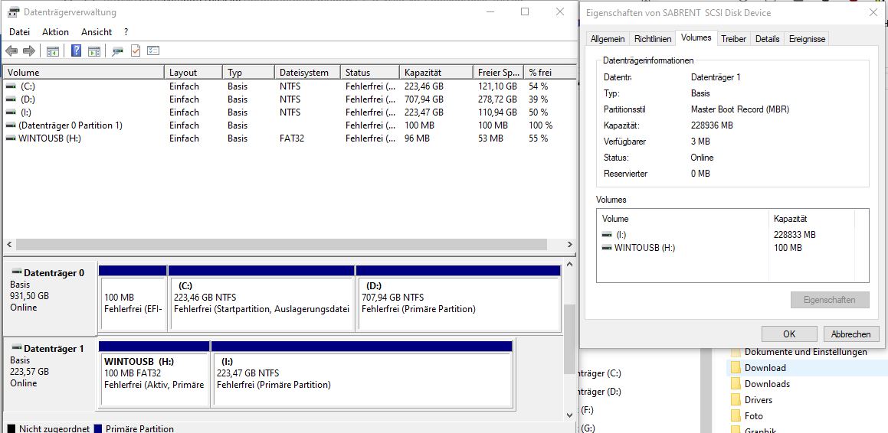Click the Foto folder icon in Explorer
The height and width of the screenshot is (433, 888).
pyautogui.click(x=736, y=416)
